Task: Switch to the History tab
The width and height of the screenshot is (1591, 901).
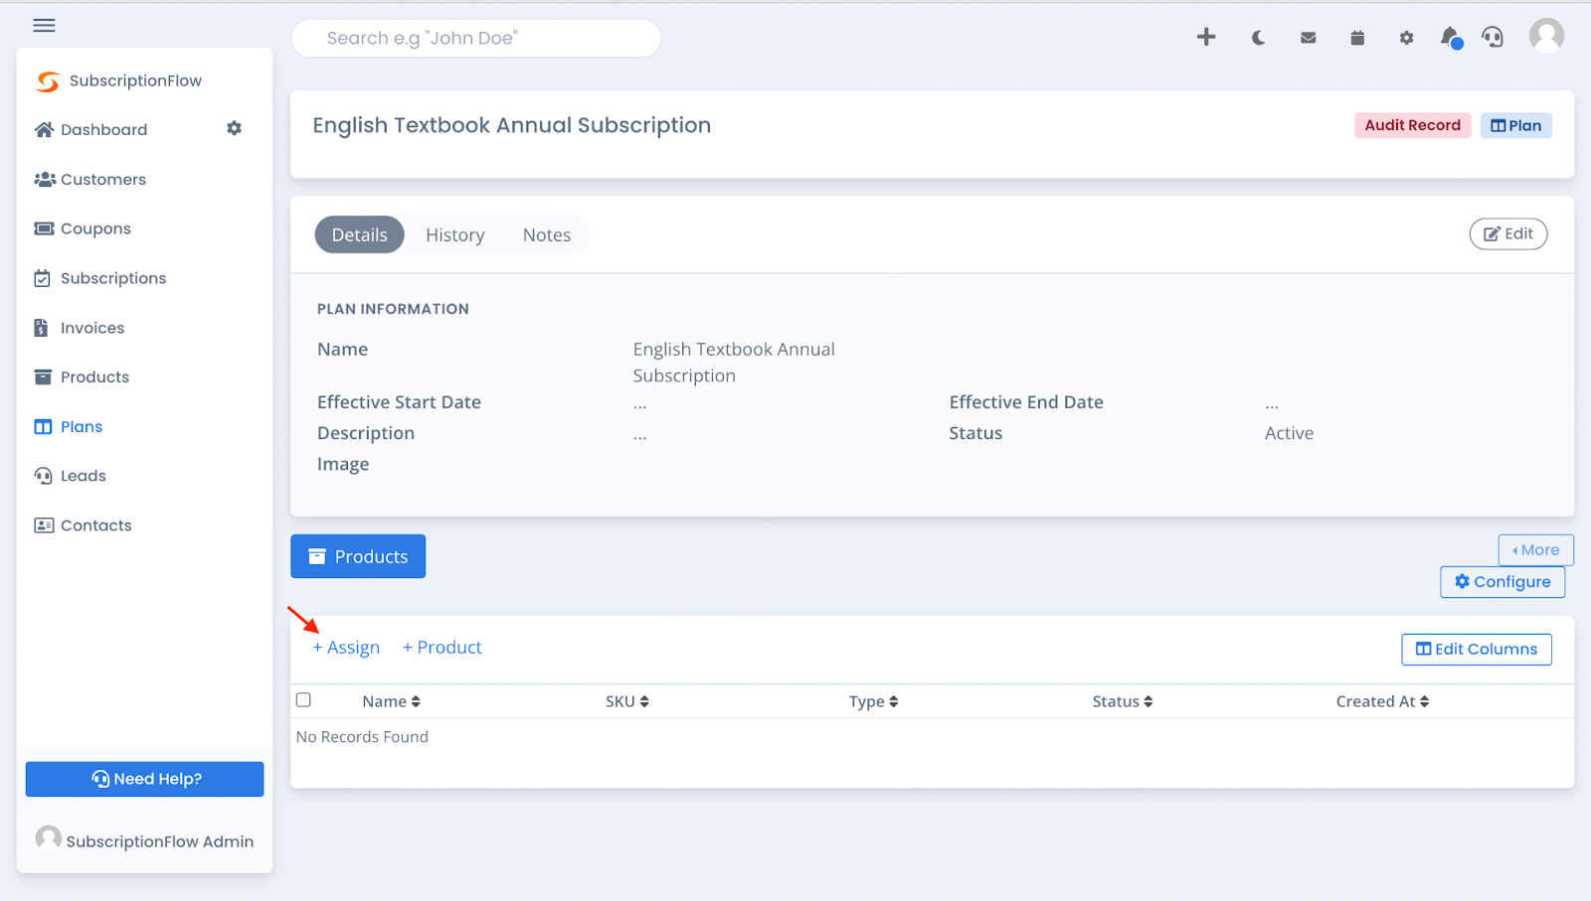Action: point(455,234)
